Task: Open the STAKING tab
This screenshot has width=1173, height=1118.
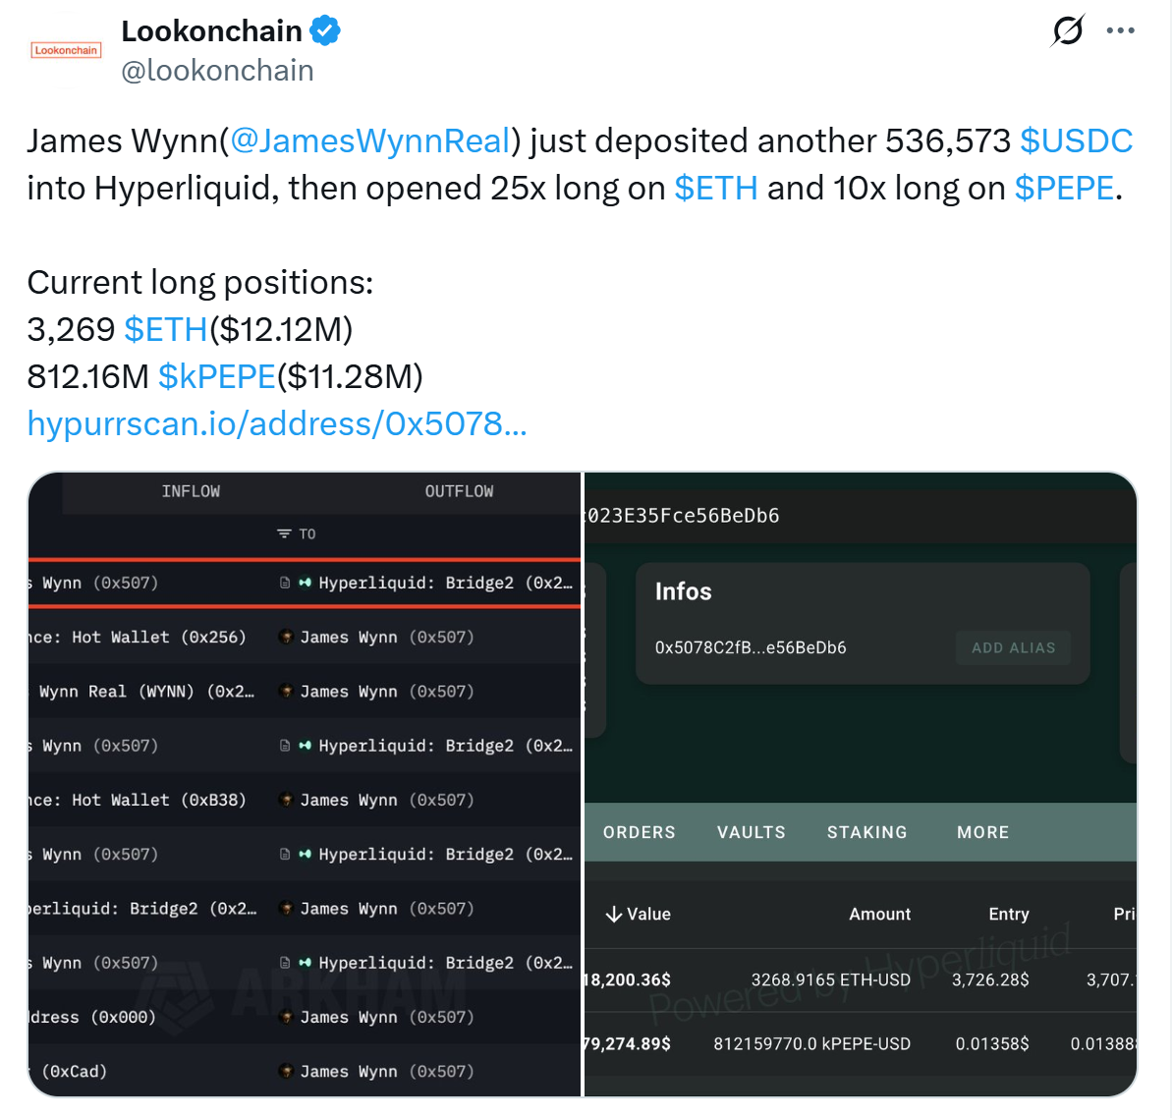Action: (866, 832)
